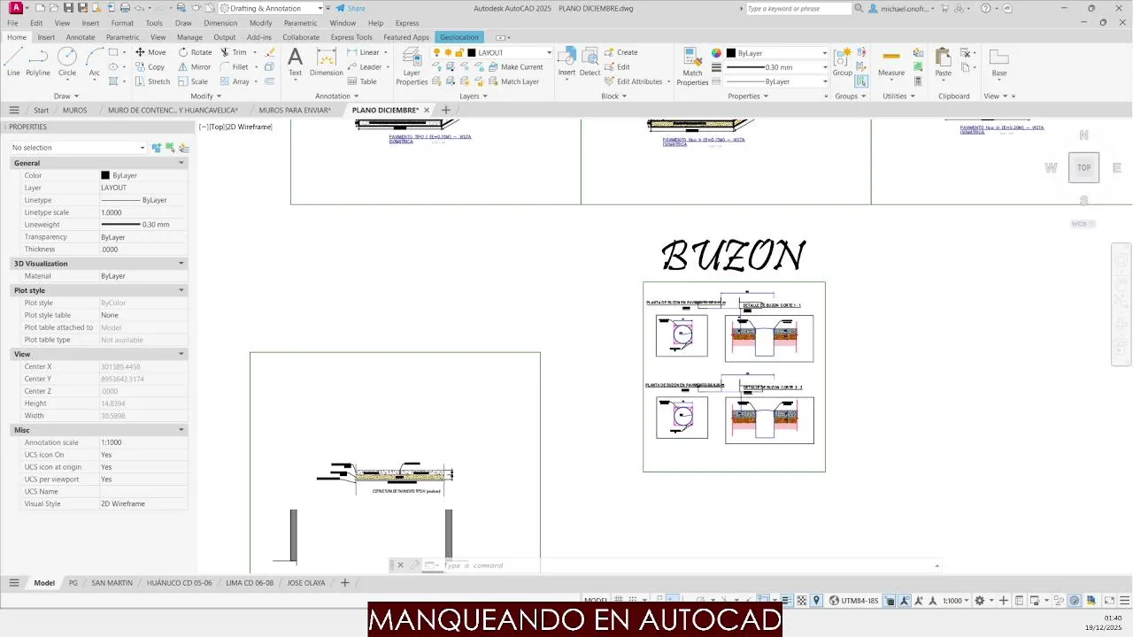Switch to MUROS PARA ENVIAR drawing tab

[295, 111]
